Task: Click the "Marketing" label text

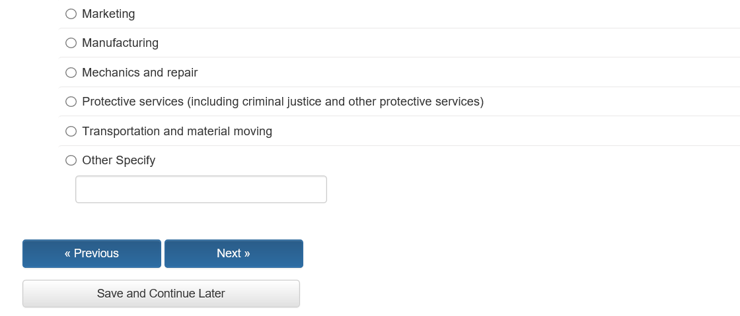Action: pos(108,14)
